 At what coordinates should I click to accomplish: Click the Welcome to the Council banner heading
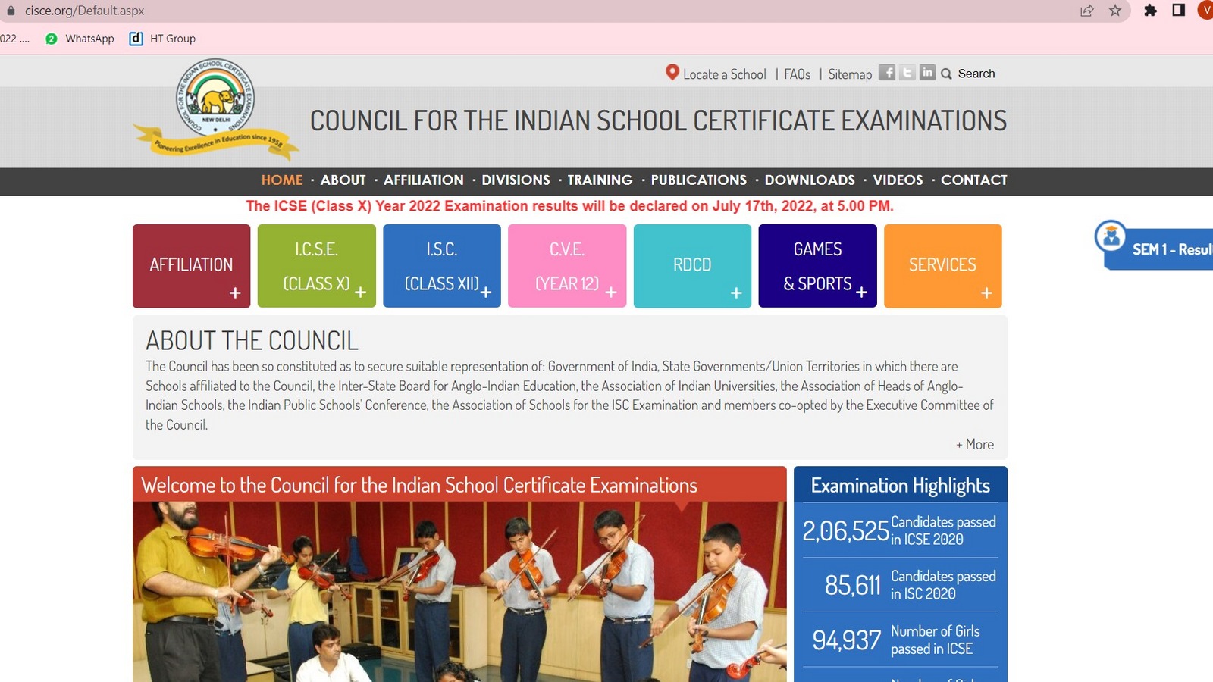[x=419, y=485]
